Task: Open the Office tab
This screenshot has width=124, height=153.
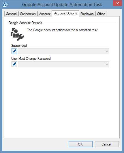Action: (x=101, y=14)
